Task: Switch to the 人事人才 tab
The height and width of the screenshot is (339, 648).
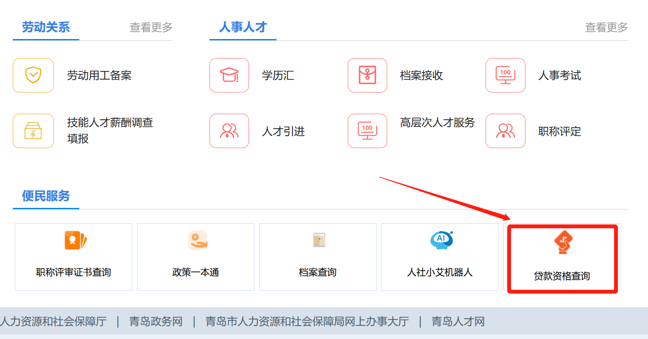Action: 243,27
